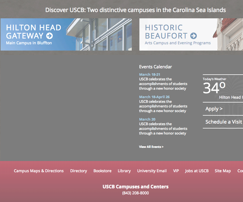This screenshot has width=243, height=202.
Task: Select the March 20 event date
Action: (x=147, y=119)
